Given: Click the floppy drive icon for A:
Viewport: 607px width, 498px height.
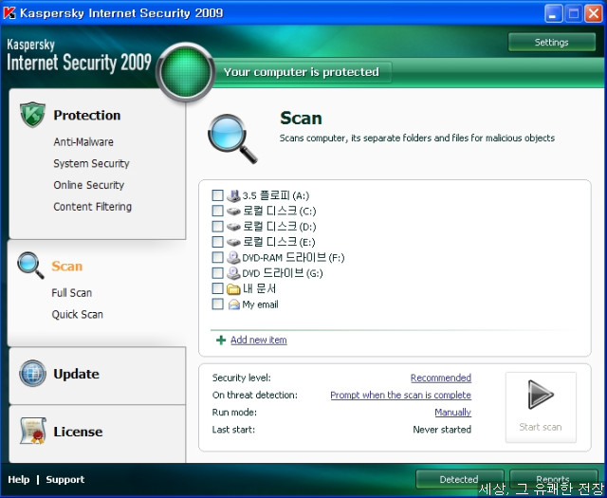Looking at the screenshot, I should click(x=233, y=195).
